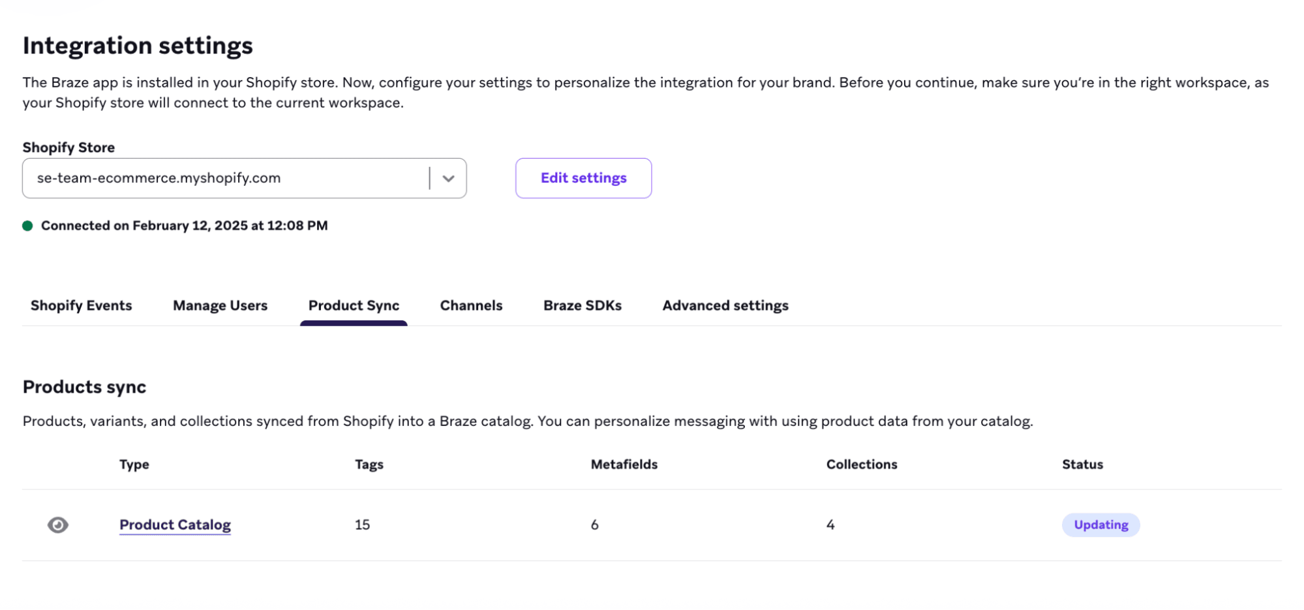The height and width of the screenshot is (610, 1304).
Task: Switch to the Shopify Events tab
Action: click(x=82, y=305)
